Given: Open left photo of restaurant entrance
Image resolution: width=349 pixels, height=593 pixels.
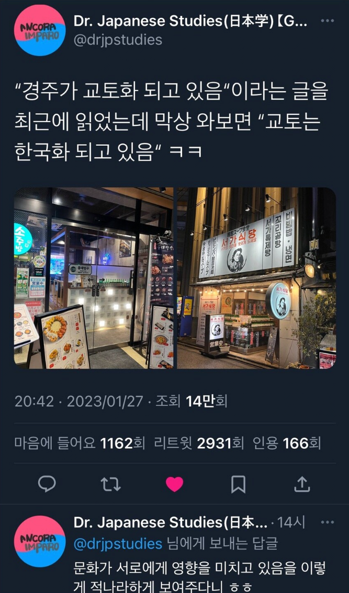Looking at the screenshot, I should click(94, 278).
